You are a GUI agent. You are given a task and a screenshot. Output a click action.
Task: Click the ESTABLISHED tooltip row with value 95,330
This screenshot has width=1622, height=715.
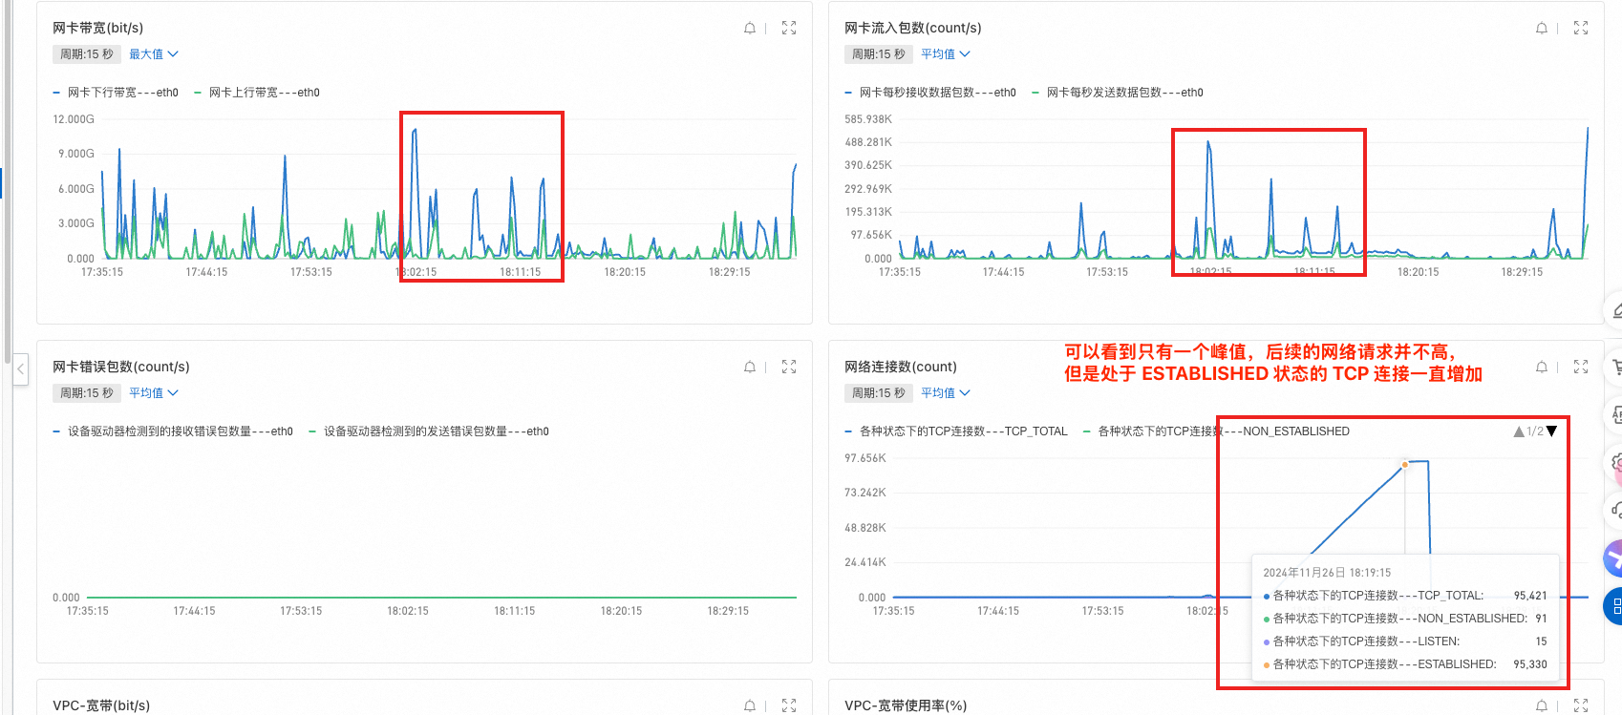(x=1405, y=664)
